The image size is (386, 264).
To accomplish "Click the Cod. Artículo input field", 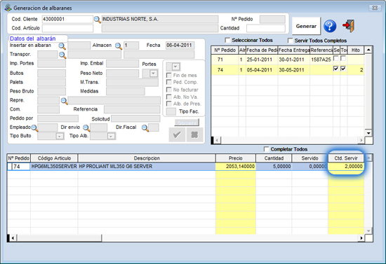I will (67, 29).
